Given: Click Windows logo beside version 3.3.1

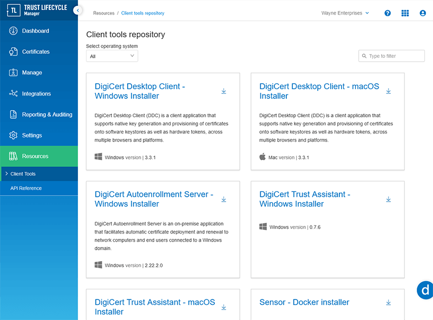Looking at the screenshot, I should tap(99, 157).
